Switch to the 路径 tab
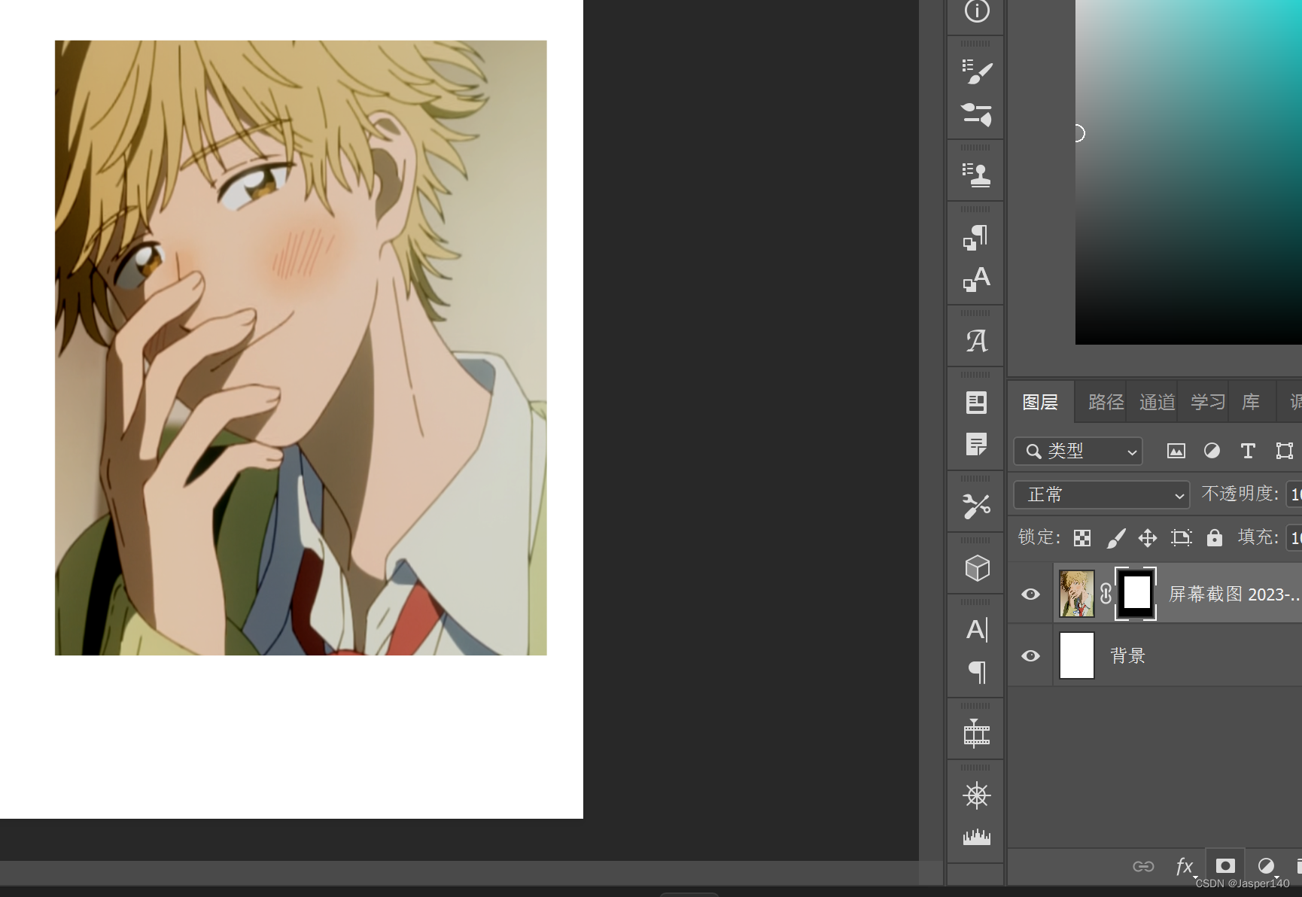The image size is (1302, 897). (x=1106, y=403)
